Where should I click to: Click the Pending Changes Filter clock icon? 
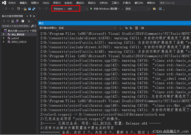29,21
